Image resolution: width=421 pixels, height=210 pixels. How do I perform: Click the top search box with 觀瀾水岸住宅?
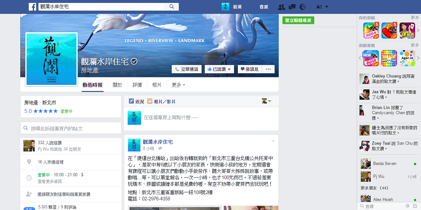point(102,7)
